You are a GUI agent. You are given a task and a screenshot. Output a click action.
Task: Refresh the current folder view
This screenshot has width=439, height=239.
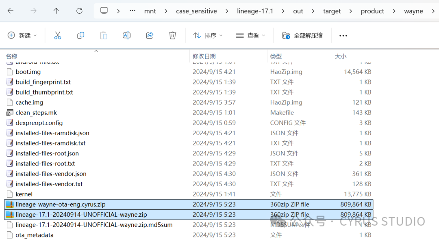click(80, 11)
